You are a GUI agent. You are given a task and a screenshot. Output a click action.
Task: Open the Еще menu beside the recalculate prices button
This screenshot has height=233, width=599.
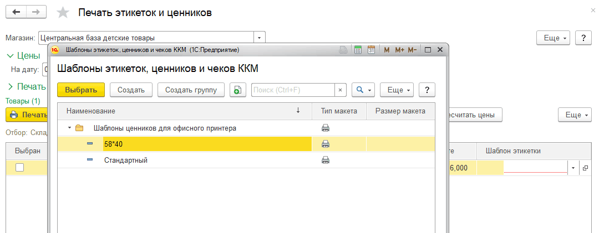[x=574, y=115]
